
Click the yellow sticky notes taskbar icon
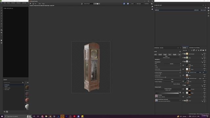point(82,116)
